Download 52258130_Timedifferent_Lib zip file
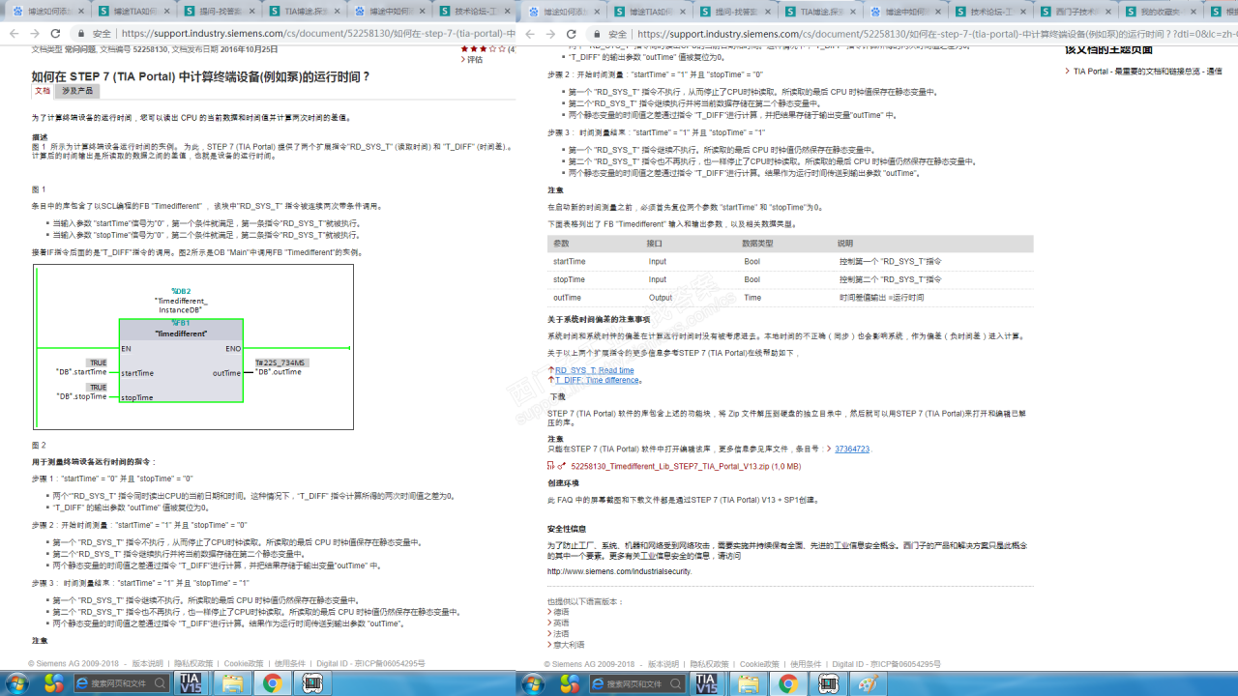1238x696 pixels. (x=685, y=466)
